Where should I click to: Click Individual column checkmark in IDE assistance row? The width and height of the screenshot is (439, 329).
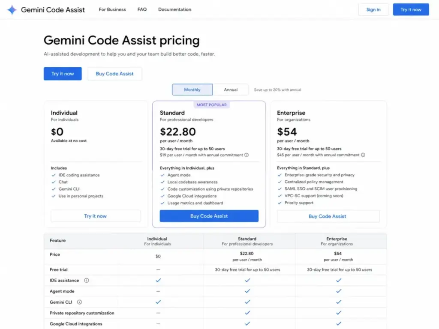[158, 280]
